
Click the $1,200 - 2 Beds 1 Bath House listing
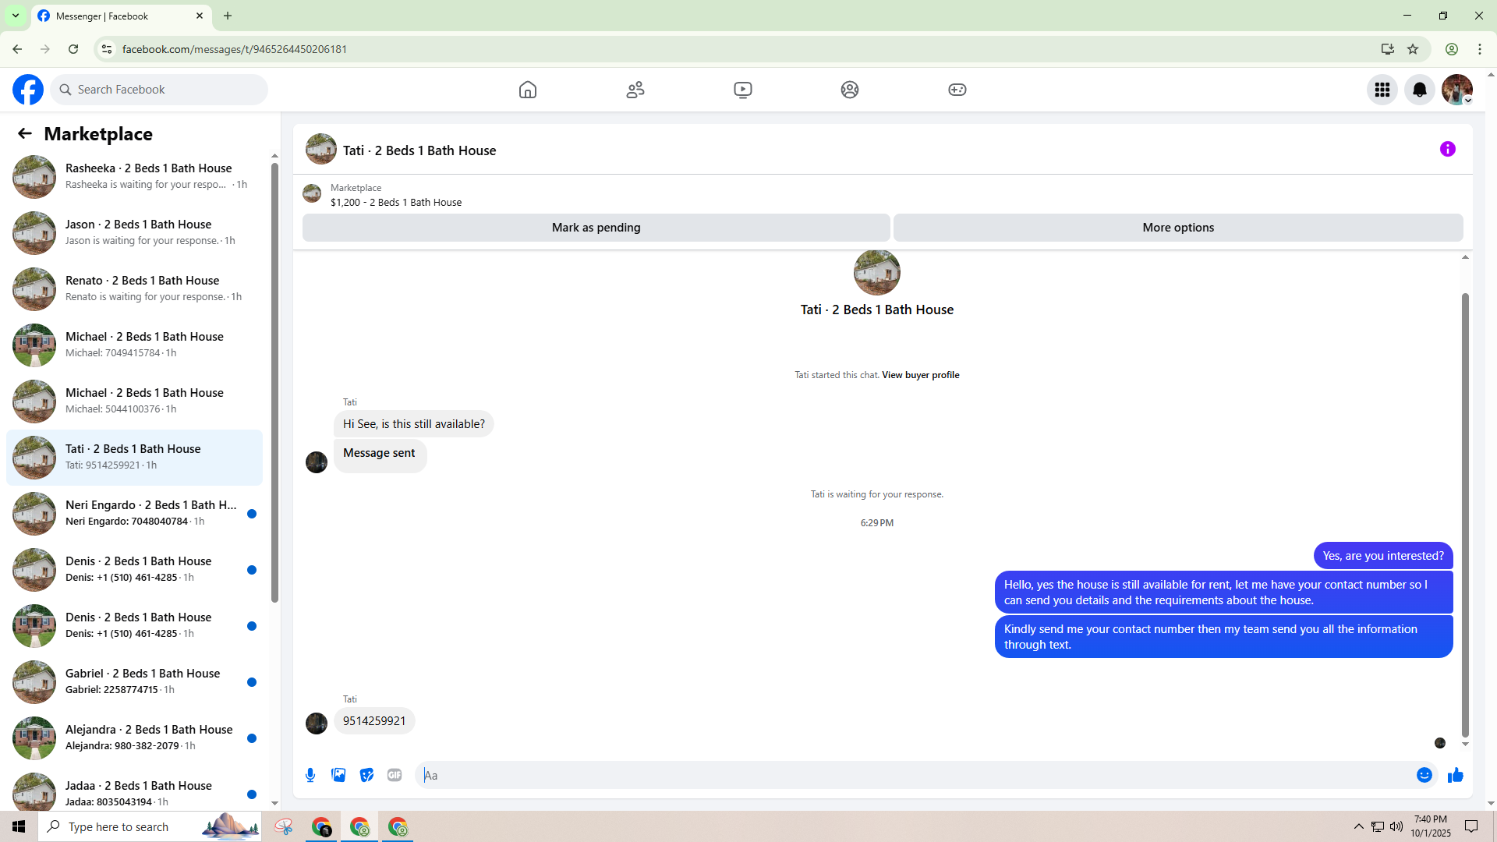396,203
